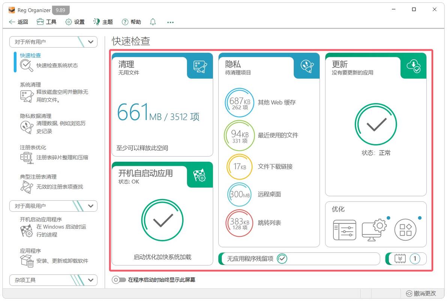Screen dimensions: 447x301
Task: Open the 设置 menu
Action: click(75, 22)
